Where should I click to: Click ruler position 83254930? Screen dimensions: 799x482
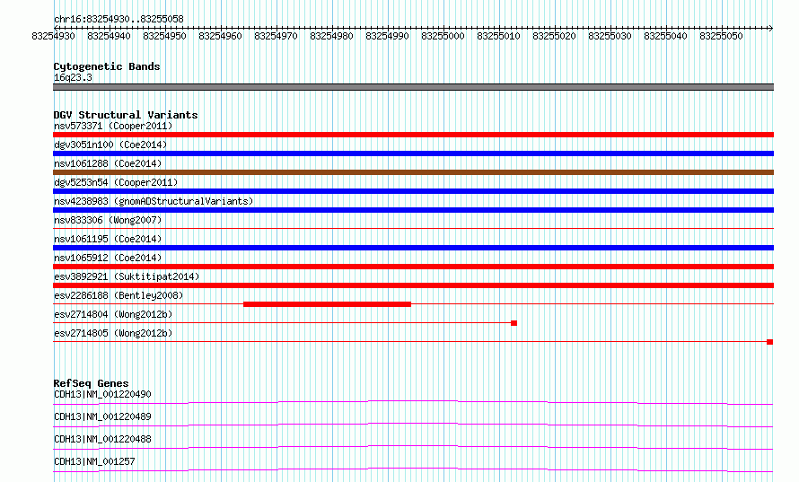(x=54, y=36)
